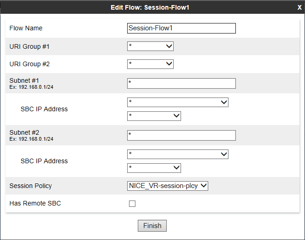This screenshot has width=305, height=240.
Task: Open wide SBC IP Address dropdown under Subnet #2
Action: (177, 154)
